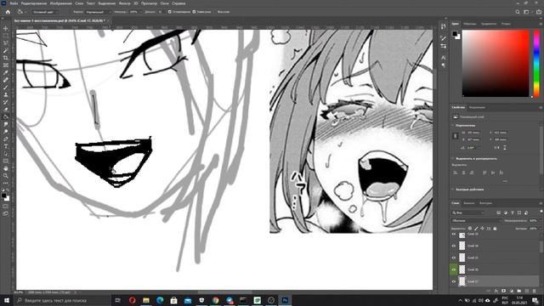Lock transparent pixels in Layers panel

470,229
